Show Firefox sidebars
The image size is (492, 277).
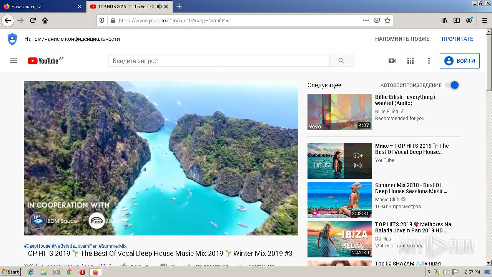click(x=457, y=20)
